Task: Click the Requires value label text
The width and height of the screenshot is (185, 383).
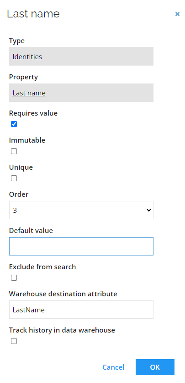Action: coord(33,113)
